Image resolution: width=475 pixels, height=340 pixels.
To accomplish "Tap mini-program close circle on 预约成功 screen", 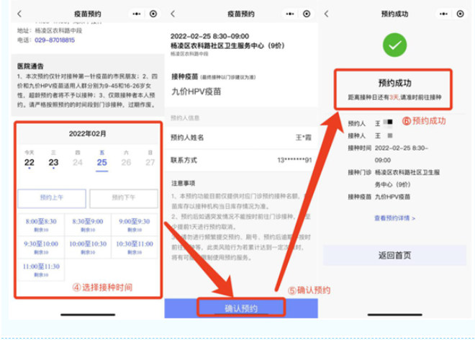I will point(461,14).
